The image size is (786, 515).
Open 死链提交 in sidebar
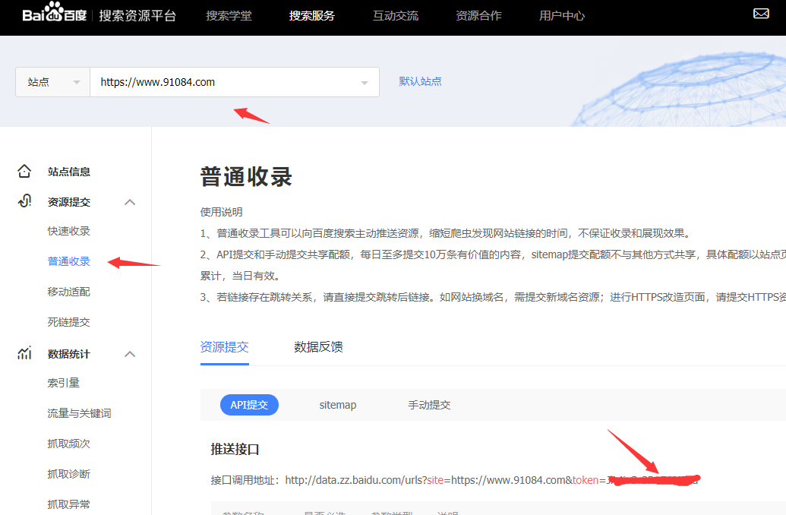click(69, 322)
